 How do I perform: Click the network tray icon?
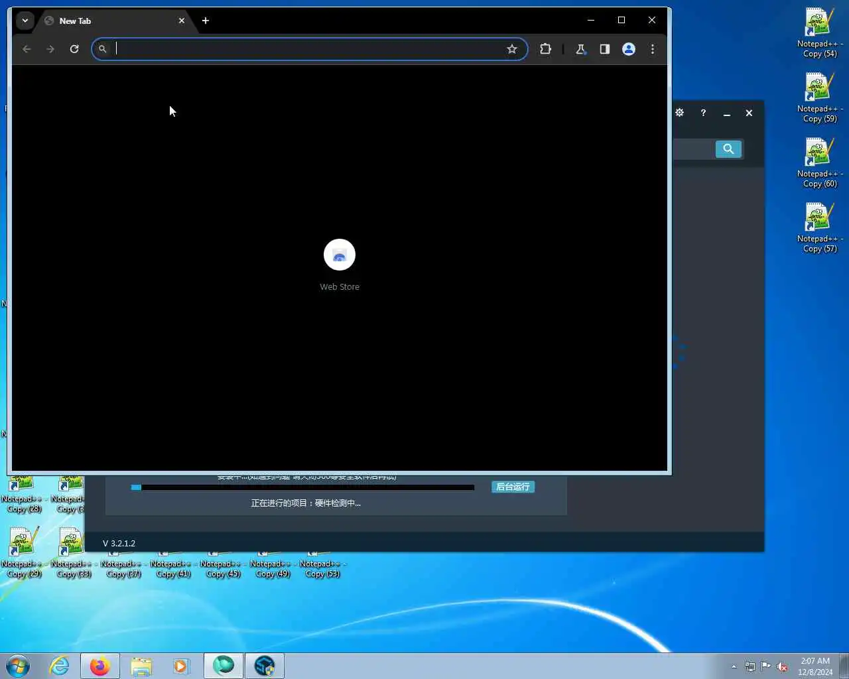tap(750, 666)
